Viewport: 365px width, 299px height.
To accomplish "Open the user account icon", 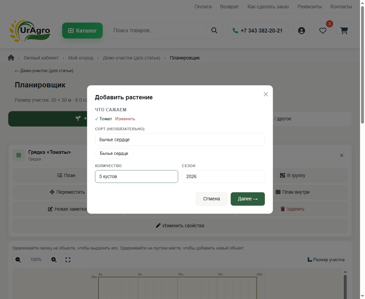I will tap(301, 31).
